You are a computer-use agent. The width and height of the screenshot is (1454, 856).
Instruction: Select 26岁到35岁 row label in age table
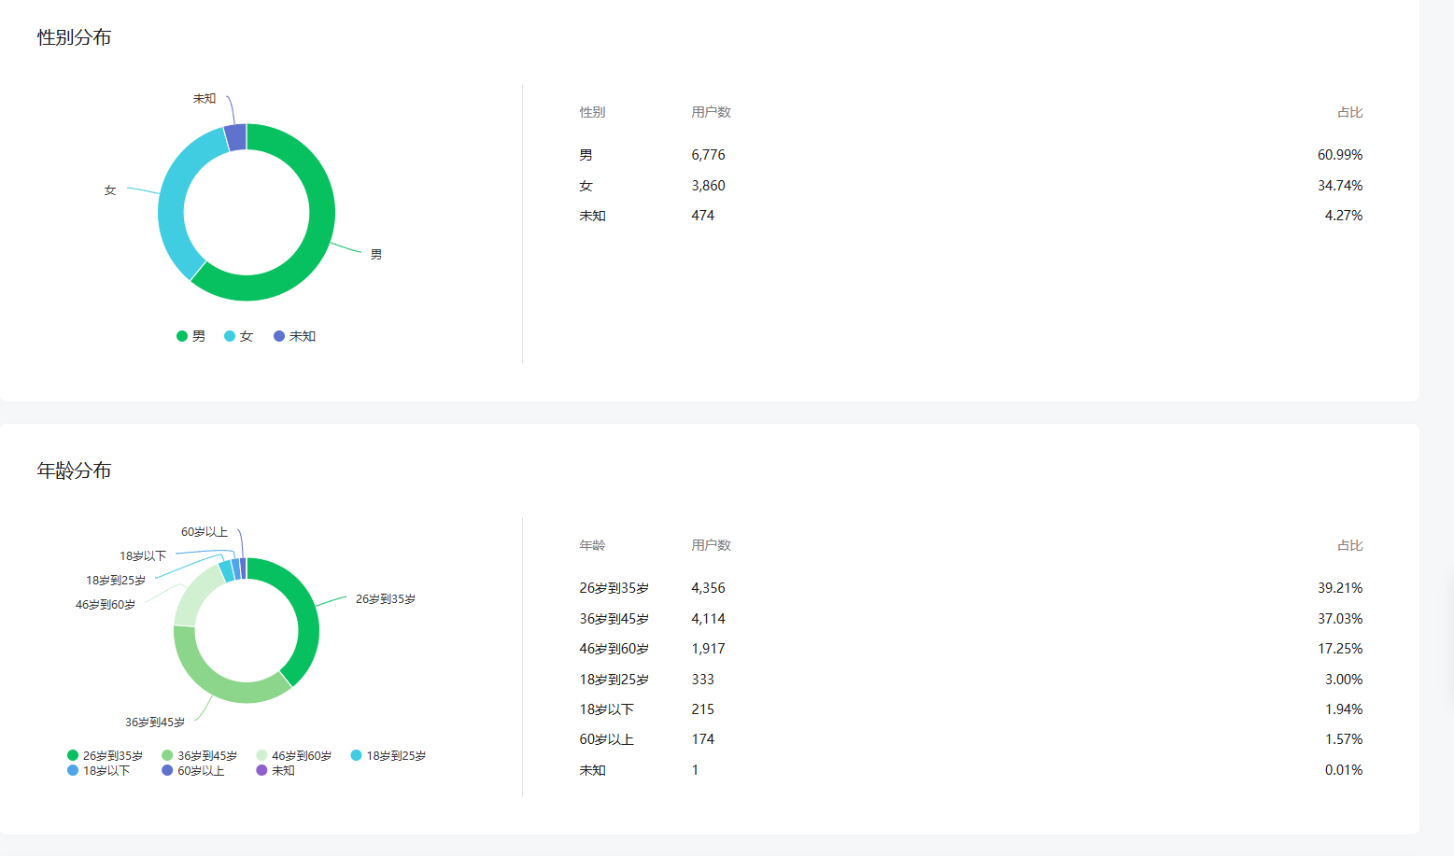pos(614,588)
